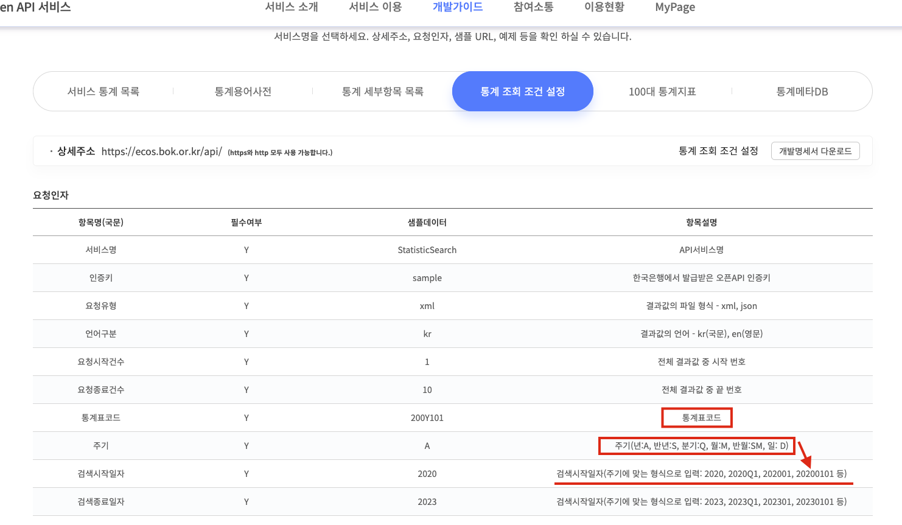902x525 pixels.
Task: Click the 2023 sample data cell
Action: click(427, 502)
